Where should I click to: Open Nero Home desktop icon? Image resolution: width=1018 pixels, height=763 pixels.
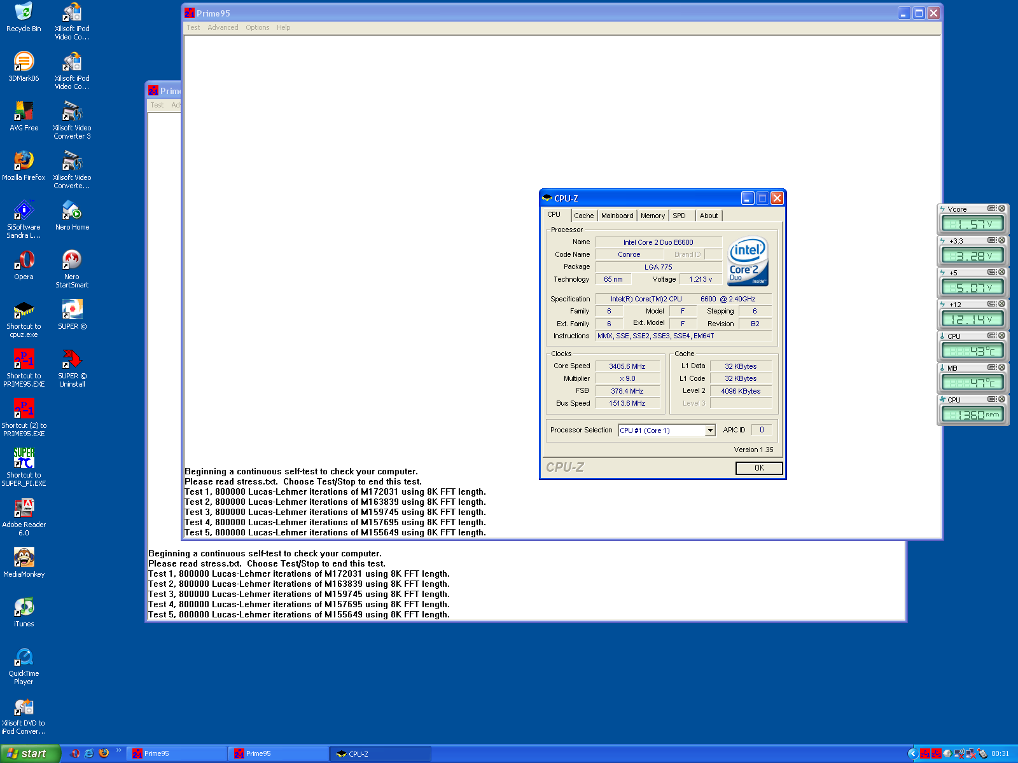click(x=72, y=216)
